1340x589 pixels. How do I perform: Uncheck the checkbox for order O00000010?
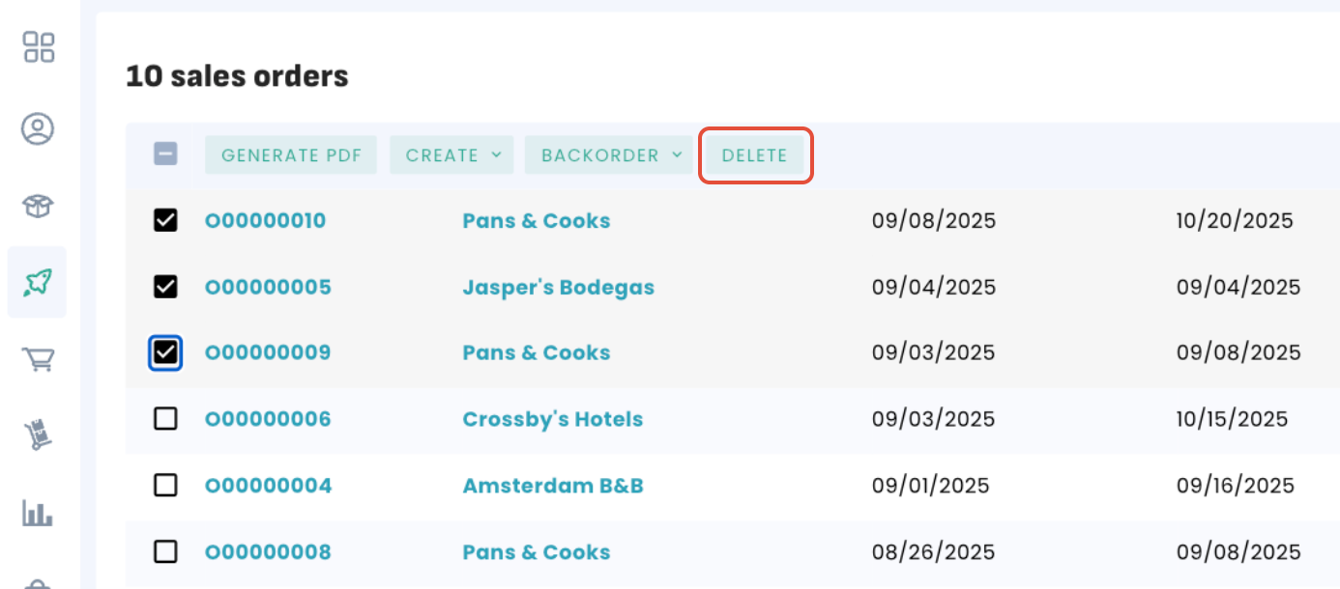(x=165, y=220)
